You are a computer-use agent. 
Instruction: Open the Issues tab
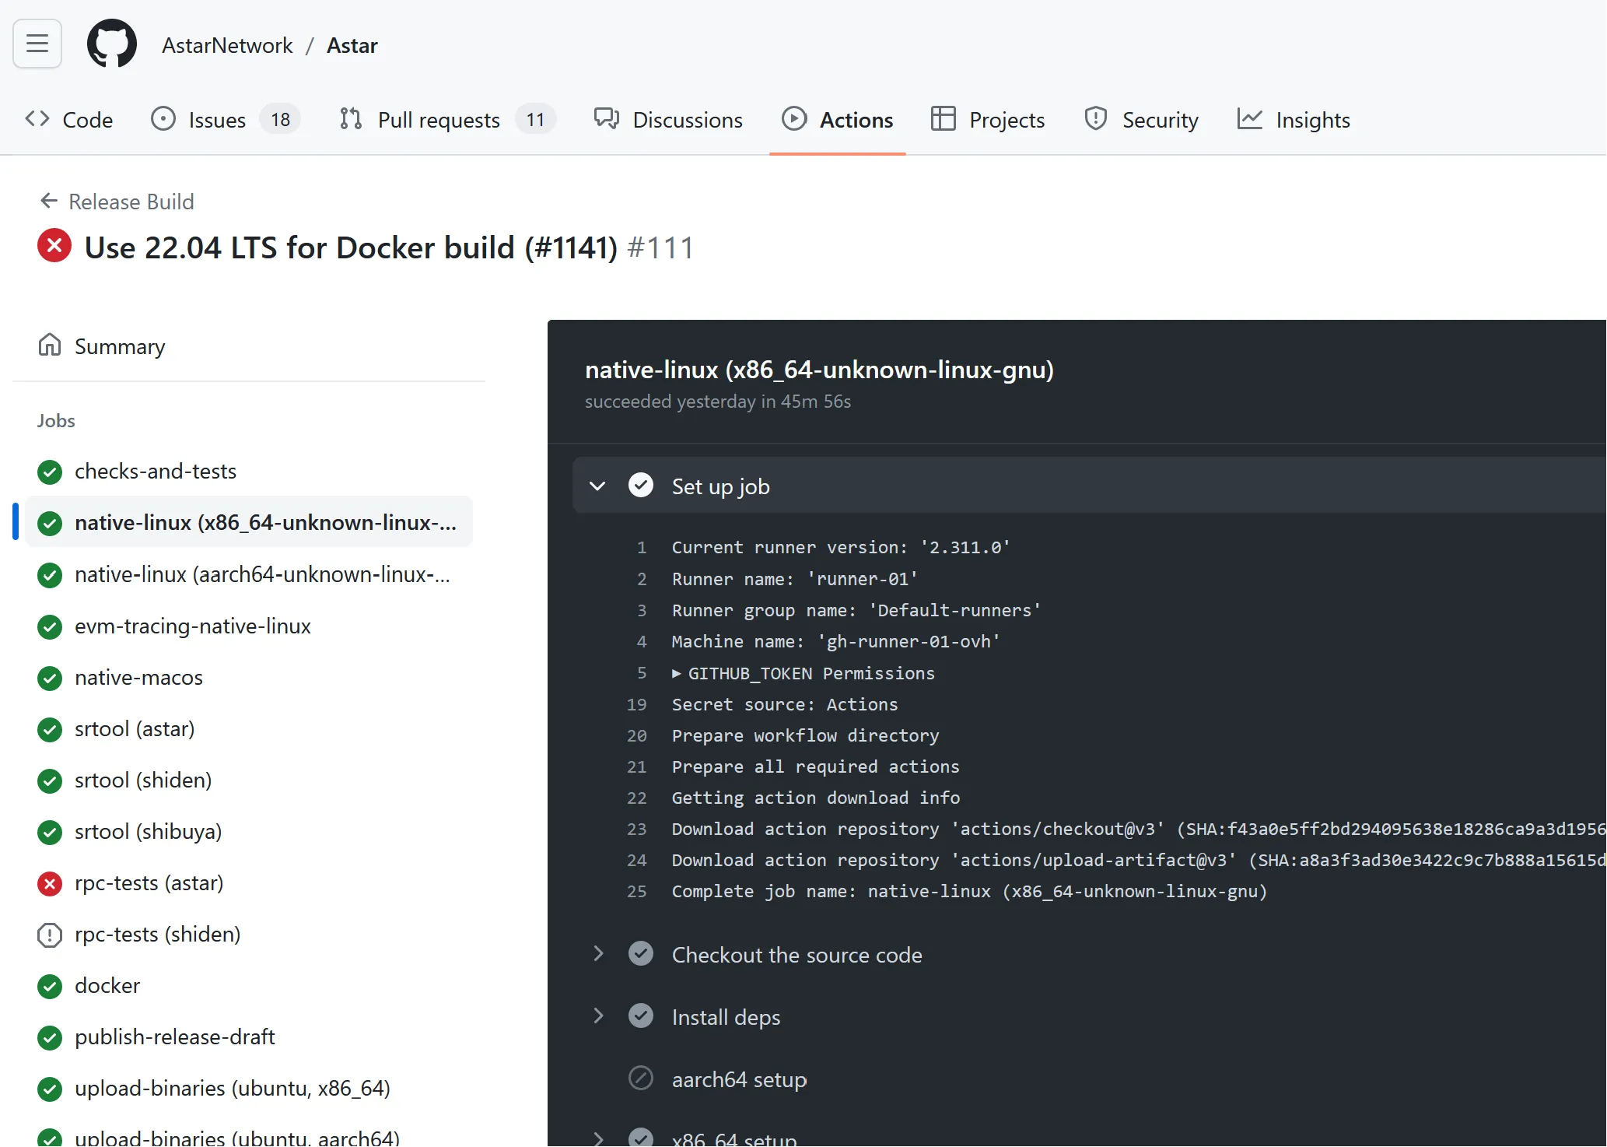216,120
